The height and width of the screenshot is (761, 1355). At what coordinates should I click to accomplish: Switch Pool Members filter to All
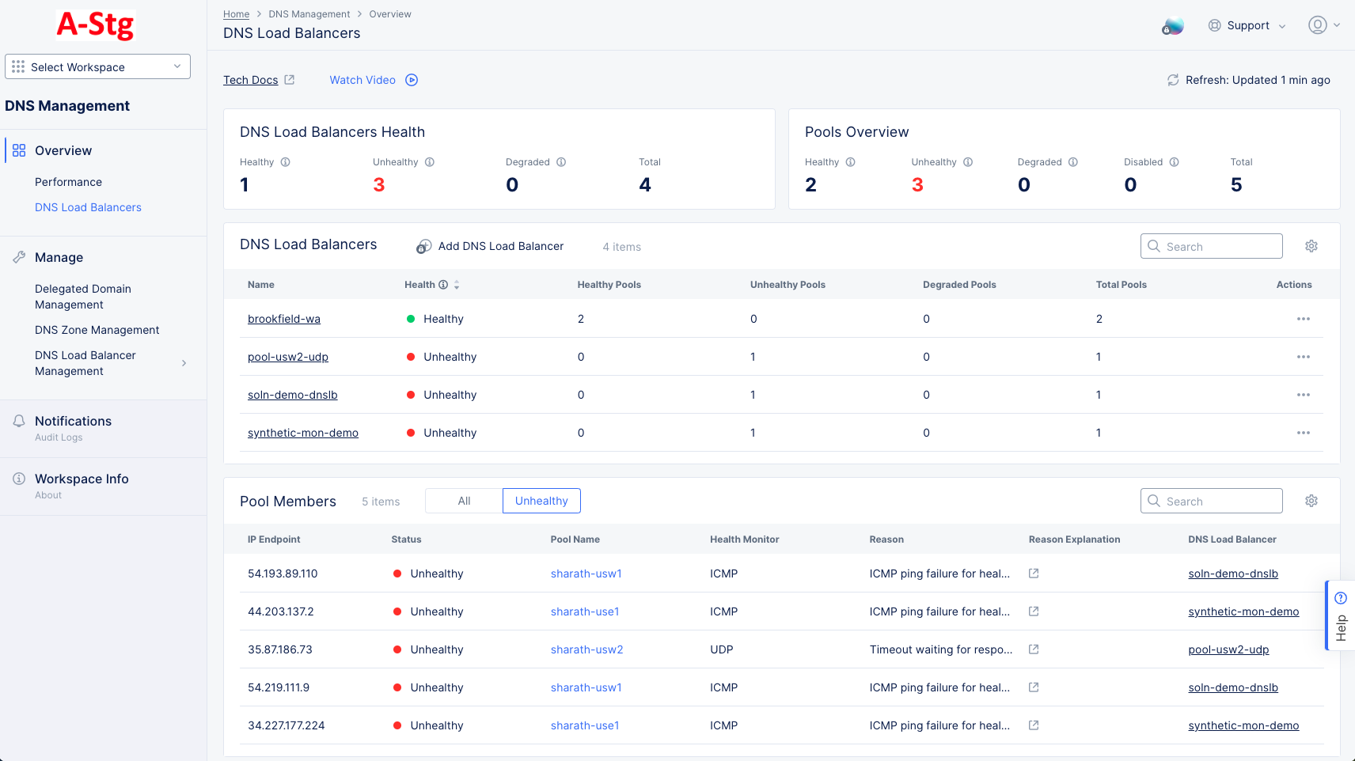[463, 500]
